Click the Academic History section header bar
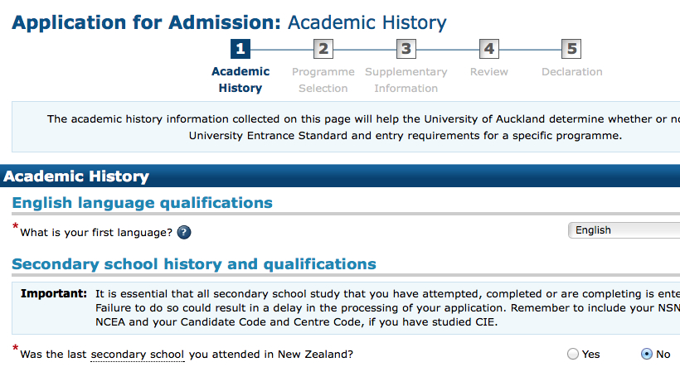The height and width of the screenshot is (367, 680). pos(340,176)
